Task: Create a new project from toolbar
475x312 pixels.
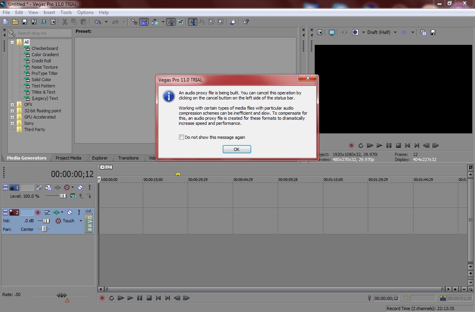Action: (6, 22)
